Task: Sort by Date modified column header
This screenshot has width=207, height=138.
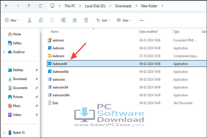Action: coord(148,32)
